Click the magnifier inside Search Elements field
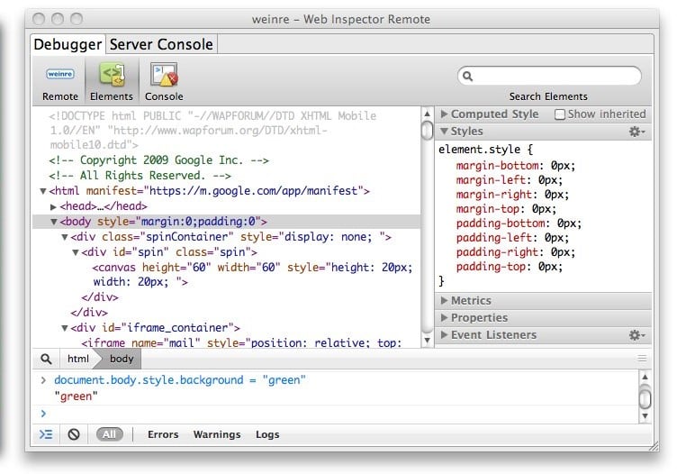677x474 pixels. 467,77
